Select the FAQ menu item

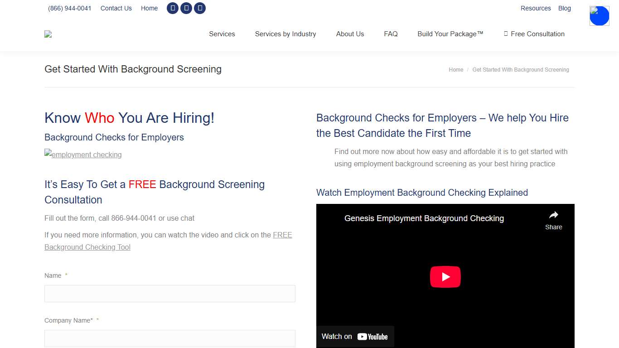click(x=391, y=34)
